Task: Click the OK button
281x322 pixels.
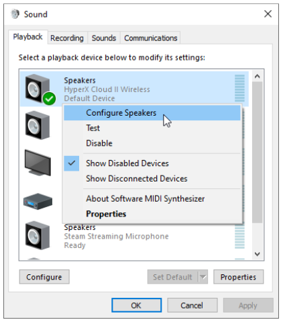Action: click(x=136, y=305)
